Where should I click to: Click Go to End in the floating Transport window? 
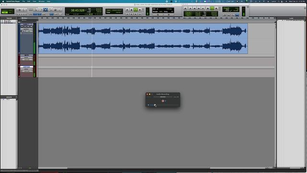click(203, 9)
